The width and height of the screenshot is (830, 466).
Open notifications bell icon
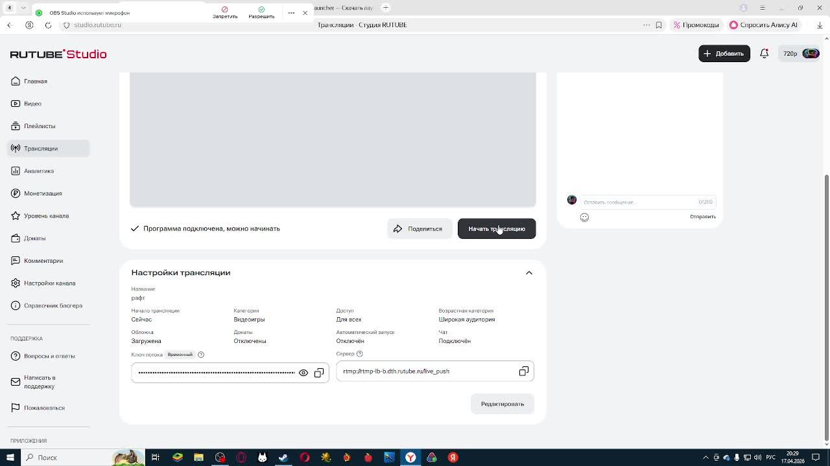tap(765, 54)
